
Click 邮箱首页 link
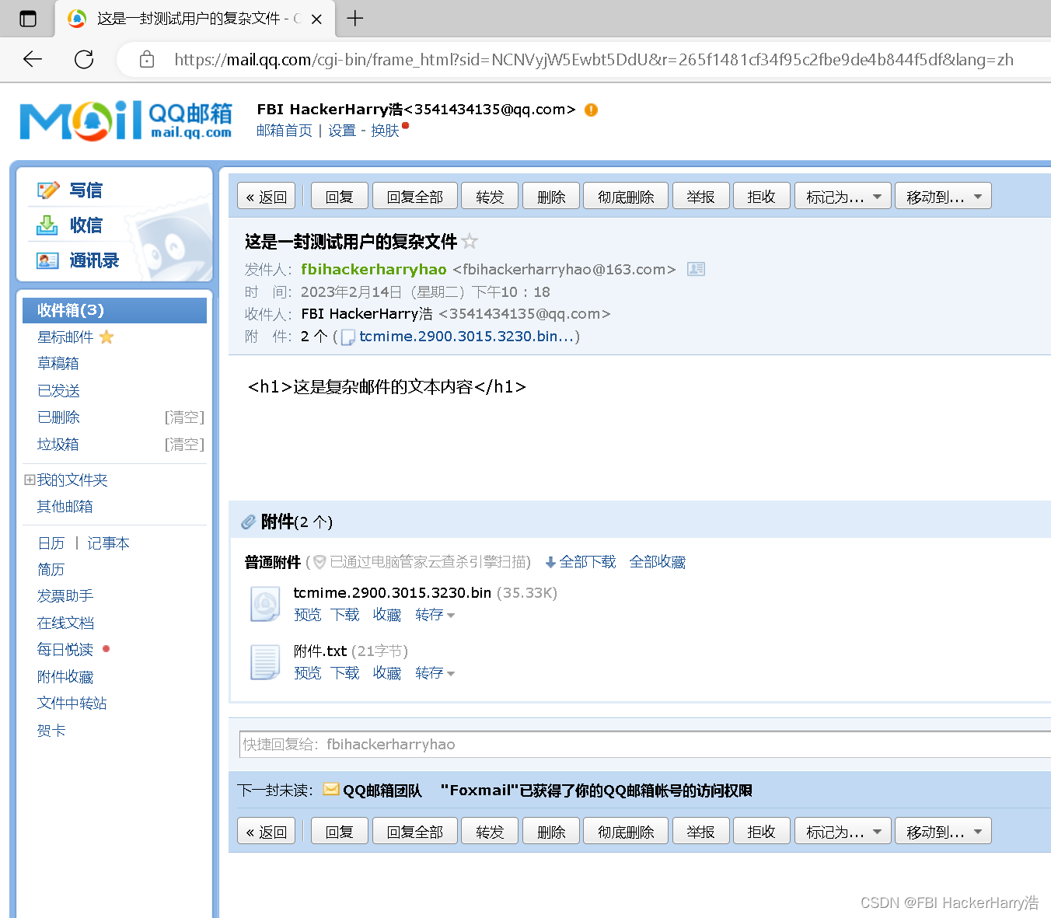285,130
